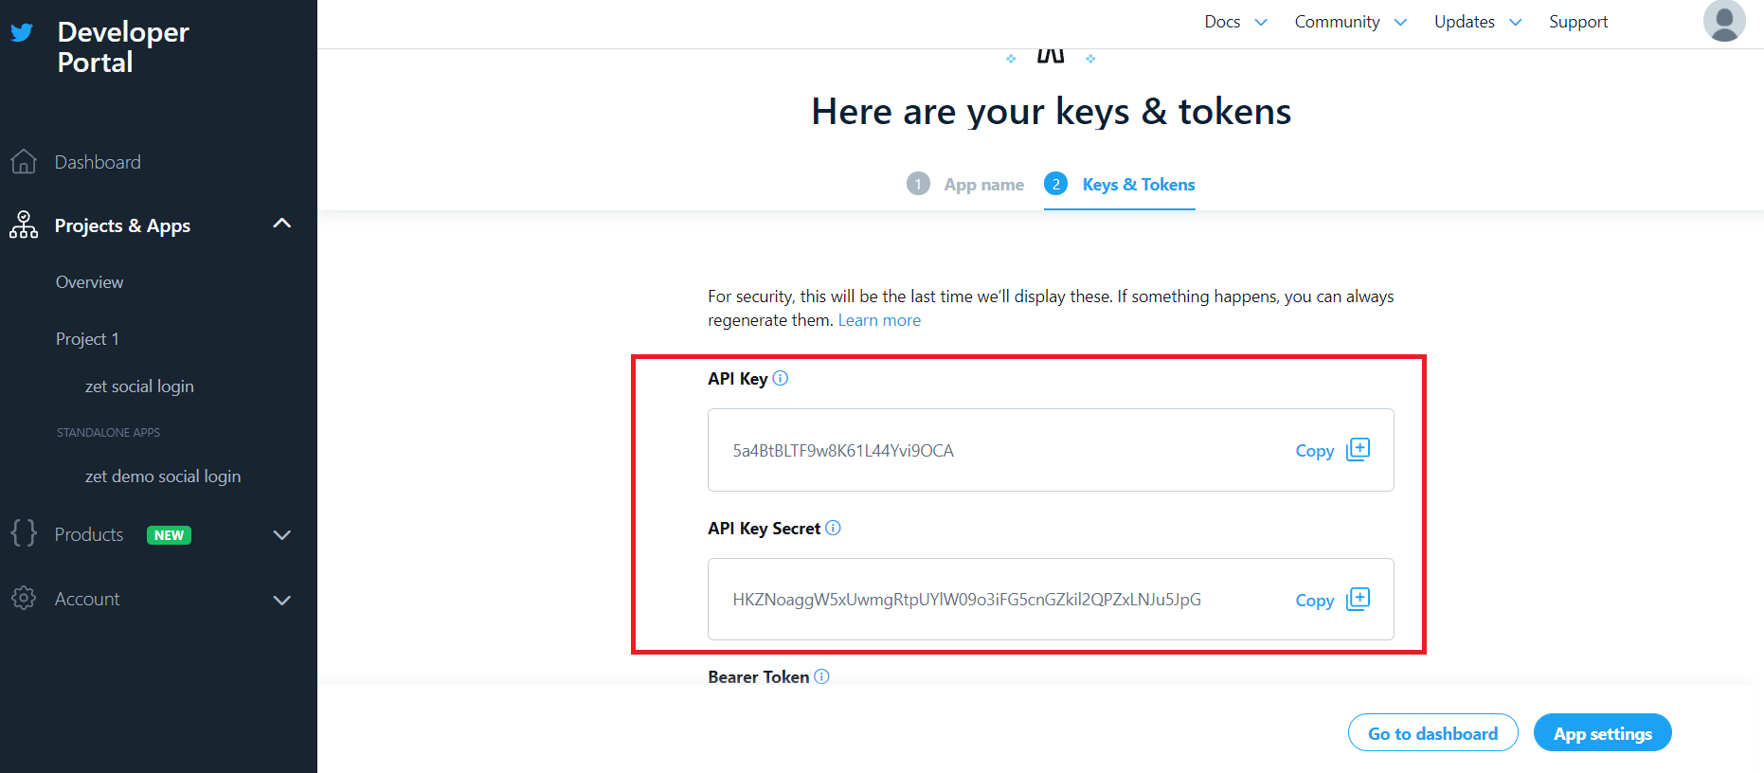Switch to the App name step
This screenshot has height=773, width=1764.
pos(966,184)
